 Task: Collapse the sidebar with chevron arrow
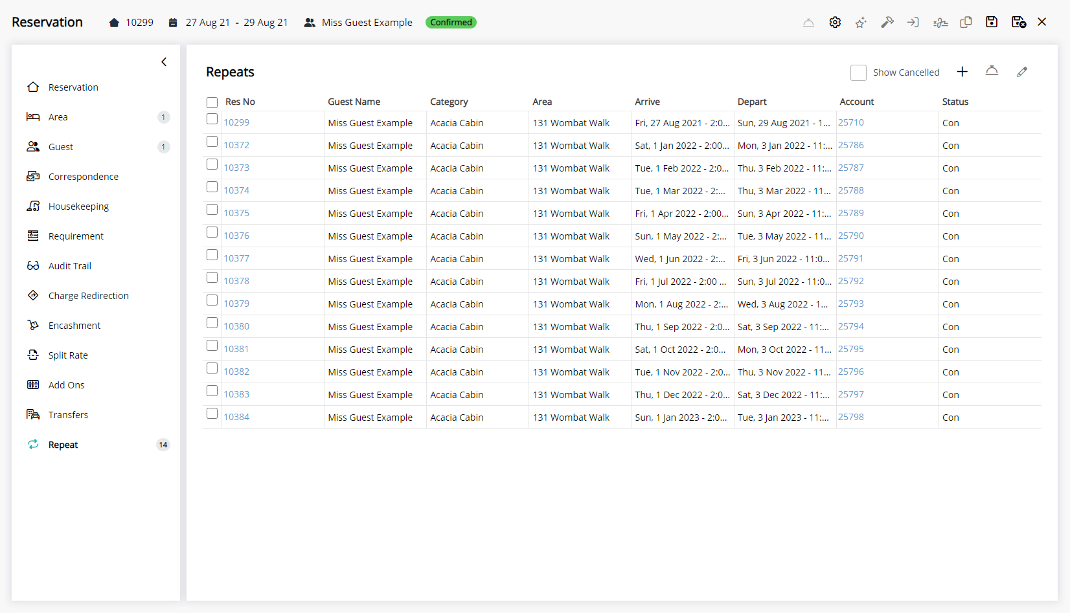click(164, 62)
